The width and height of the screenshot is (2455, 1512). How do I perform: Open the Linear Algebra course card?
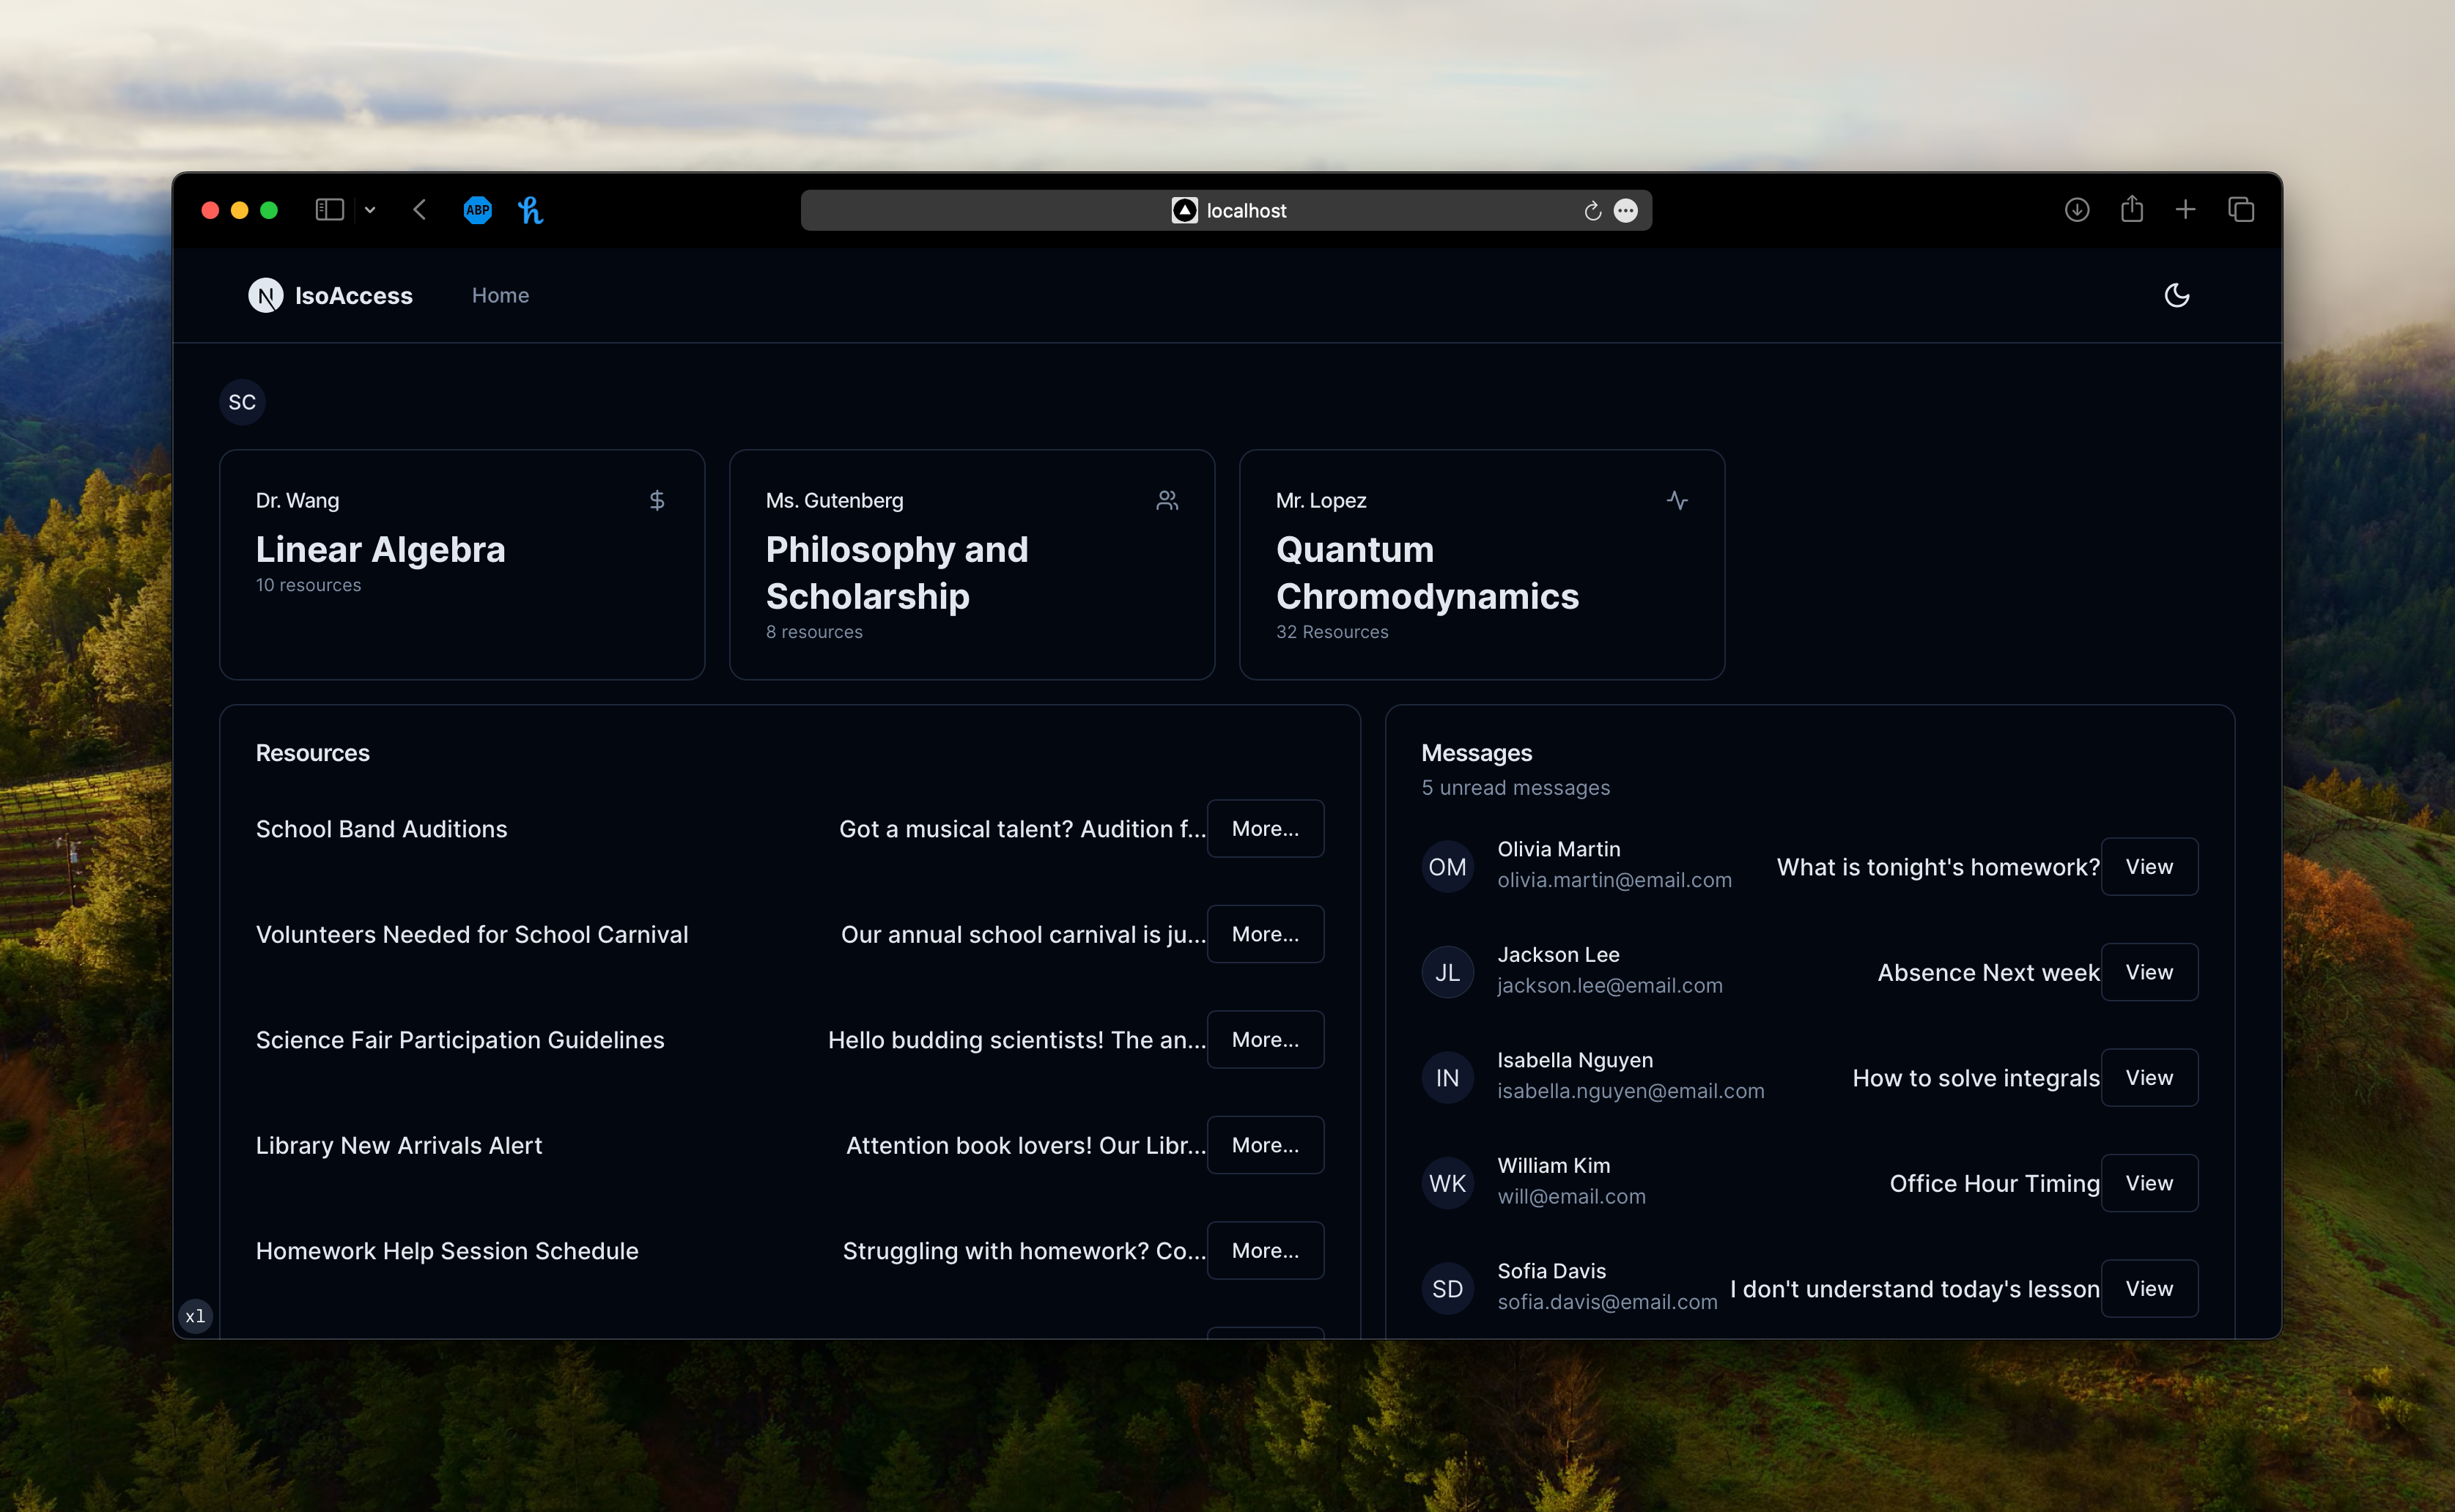[461, 565]
